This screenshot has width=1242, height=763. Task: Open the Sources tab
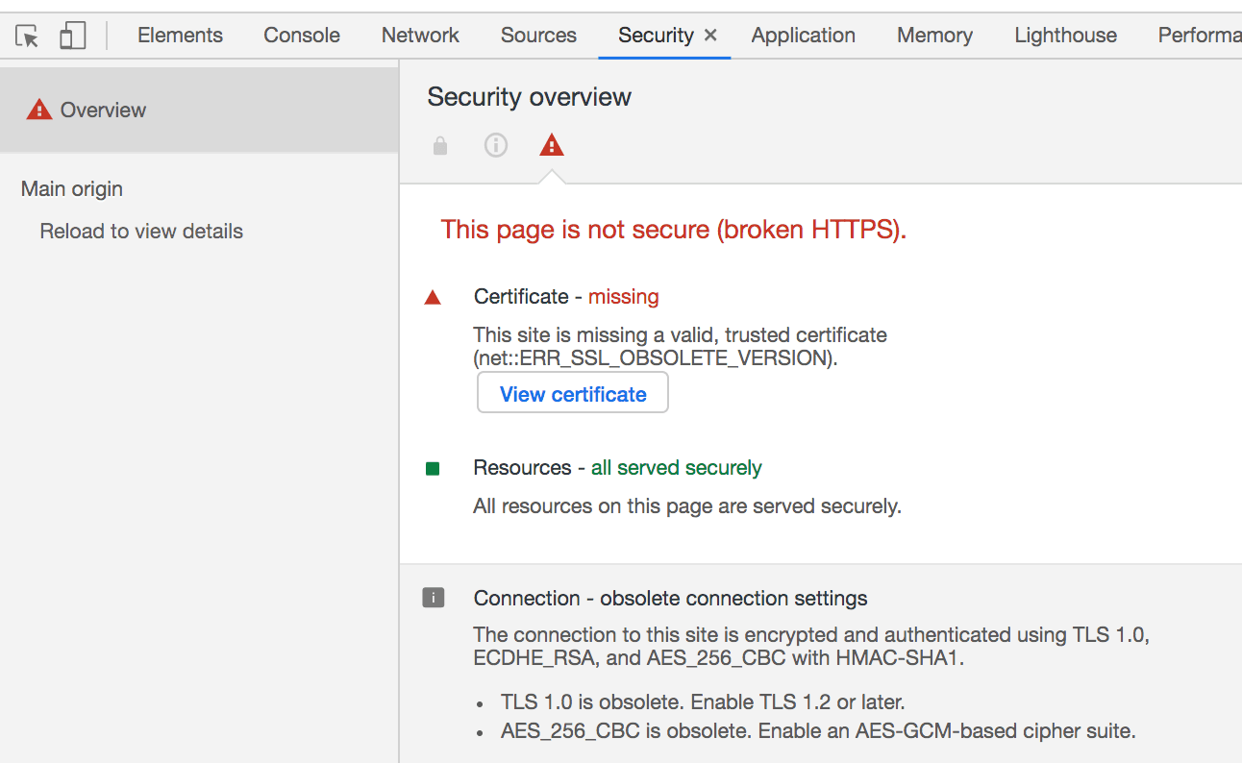click(538, 36)
